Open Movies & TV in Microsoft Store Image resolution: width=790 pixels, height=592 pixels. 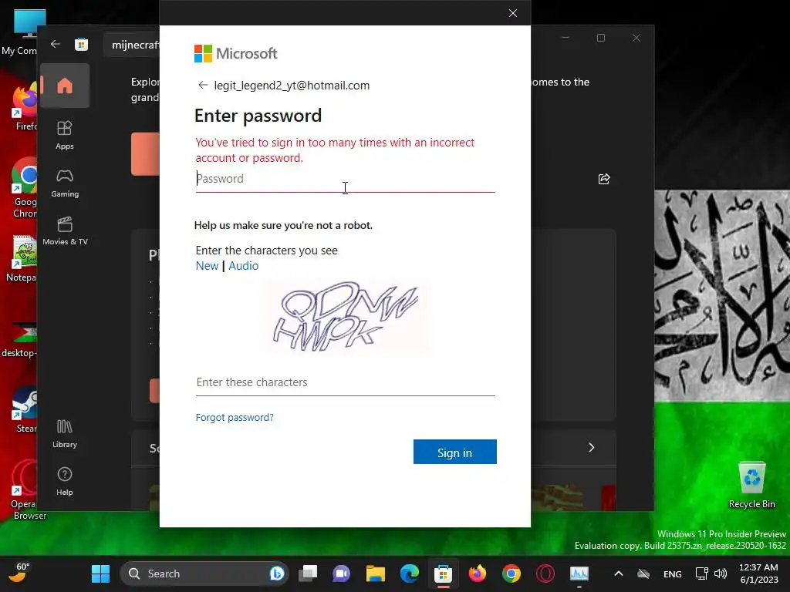tap(65, 231)
